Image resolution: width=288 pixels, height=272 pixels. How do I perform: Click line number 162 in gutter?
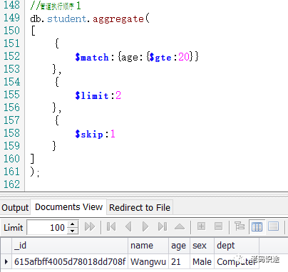11,184
